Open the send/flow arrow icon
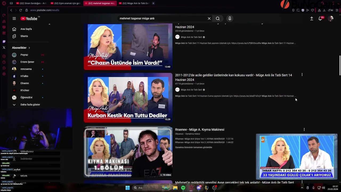This screenshot has width=341, height=192. coord(307,10)
